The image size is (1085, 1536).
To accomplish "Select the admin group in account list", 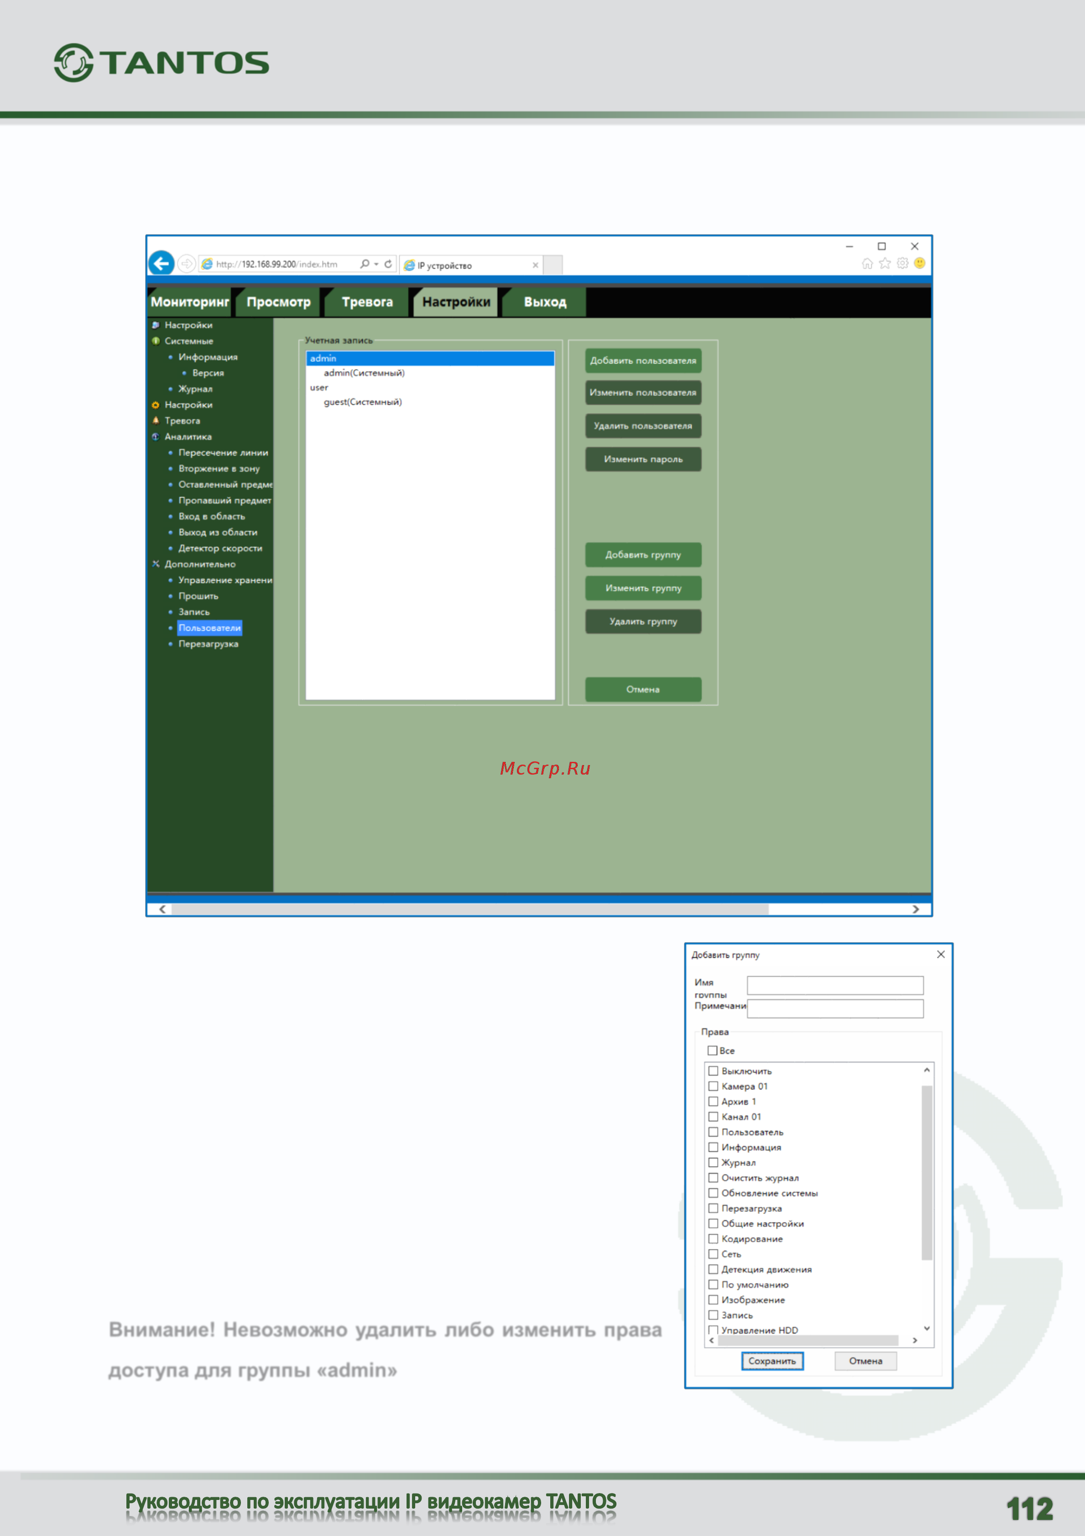I will tap(430, 359).
